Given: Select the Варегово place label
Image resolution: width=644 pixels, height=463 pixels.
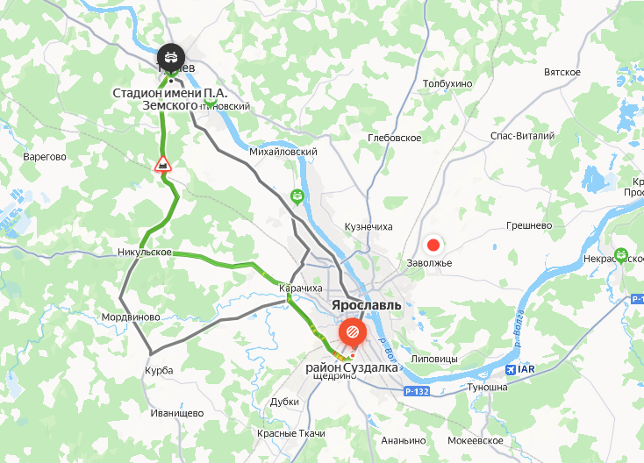Looking at the screenshot, I should click(x=45, y=157).
